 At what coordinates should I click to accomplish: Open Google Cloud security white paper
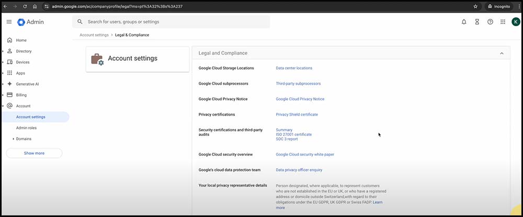[305, 154]
